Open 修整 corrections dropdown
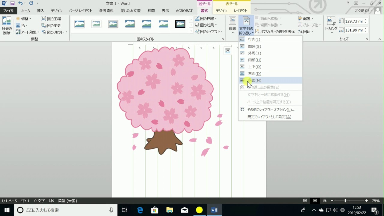 (x=23, y=19)
